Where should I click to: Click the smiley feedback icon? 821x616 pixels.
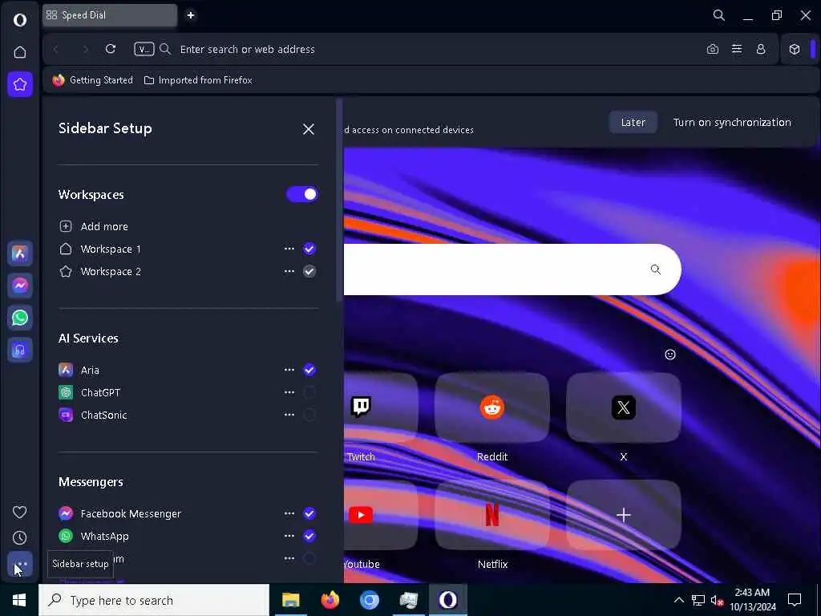tap(670, 355)
